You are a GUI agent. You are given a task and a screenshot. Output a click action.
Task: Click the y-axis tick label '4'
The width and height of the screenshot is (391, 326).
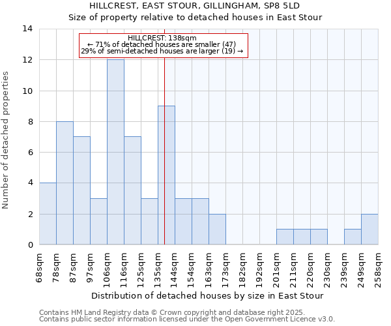click(31, 183)
